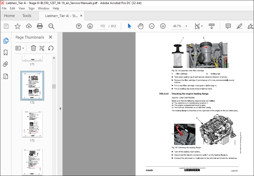Click the thumbnails scrollbar handle
254x176 pixels.
point(54,86)
